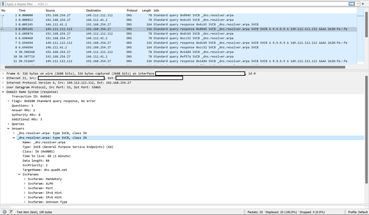Focus the display filter input field
This screenshot has height=215, width=369.
(177, 4)
